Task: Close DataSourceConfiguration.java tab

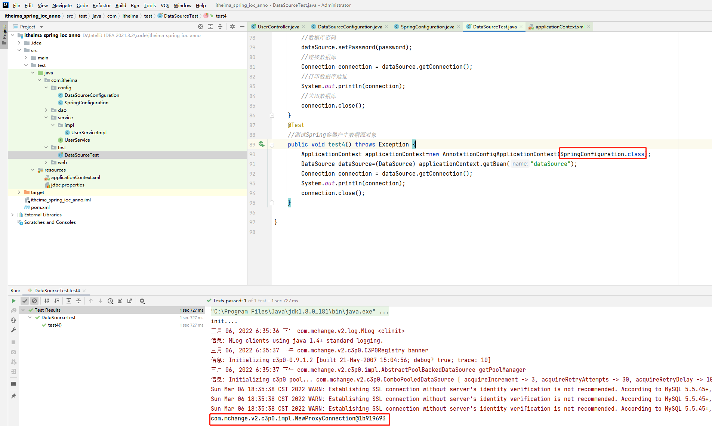Action: (x=386, y=27)
